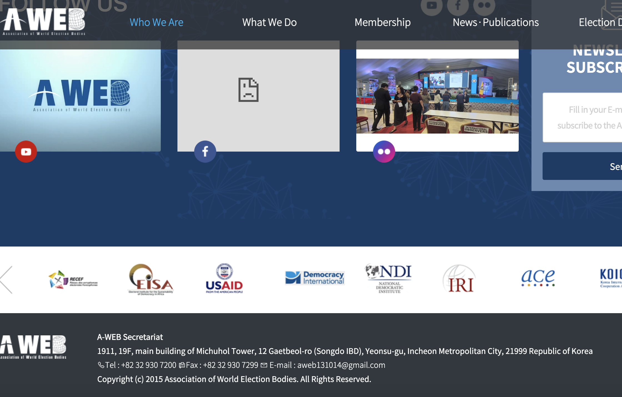This screenshot has height=397, width=622.
Task: Click the grey Flickr icon under Follow Us
Action: point(484,5)
